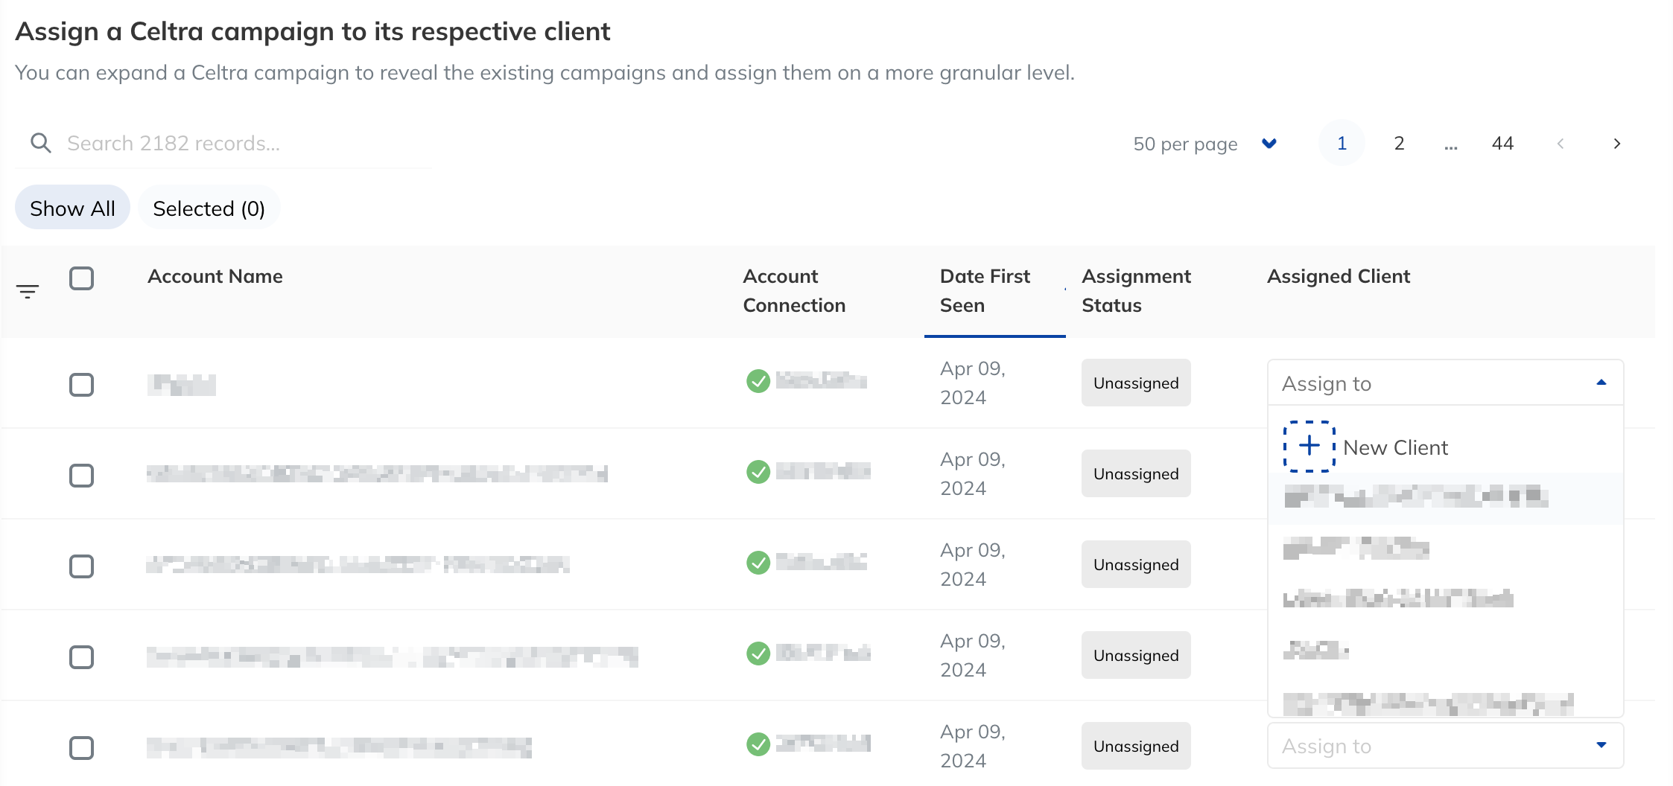This screenshot has height=786, width=1673.
Task: Open the bottom row Assign to dropdown
Action: point(1445,745)
